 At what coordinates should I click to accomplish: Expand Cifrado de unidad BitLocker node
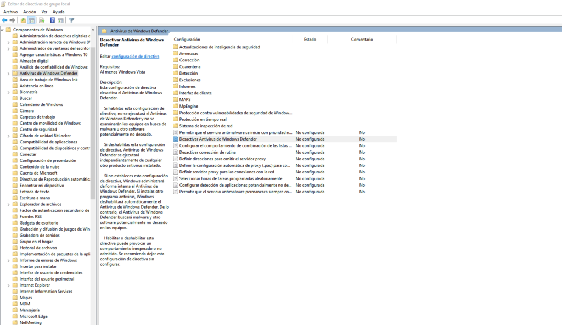click(9, 136)
